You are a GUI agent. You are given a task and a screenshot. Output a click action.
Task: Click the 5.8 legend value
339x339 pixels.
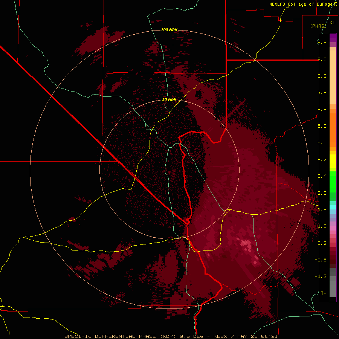coord(322,126)
